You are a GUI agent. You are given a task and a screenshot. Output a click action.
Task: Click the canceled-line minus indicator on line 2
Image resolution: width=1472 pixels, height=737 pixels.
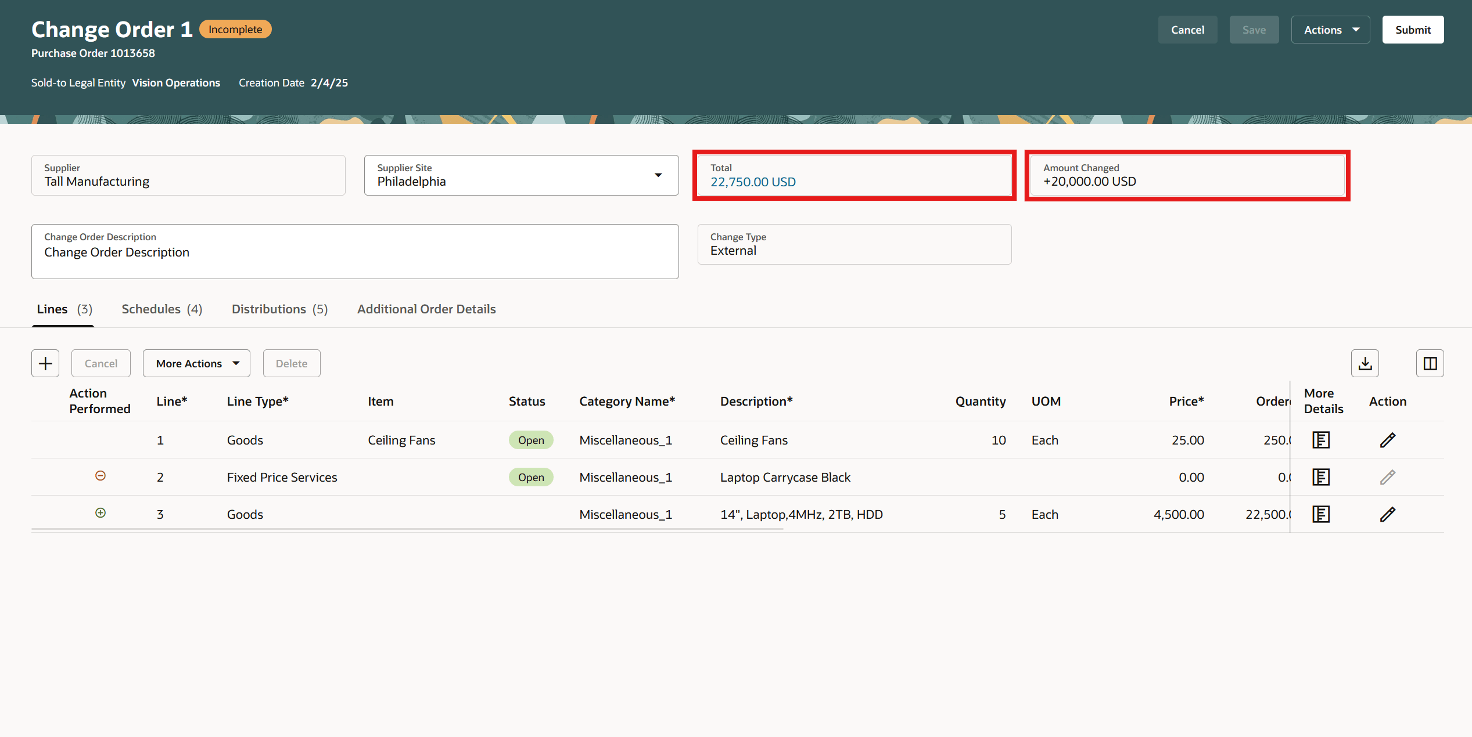pyautogui.click(x=100, y=476)
